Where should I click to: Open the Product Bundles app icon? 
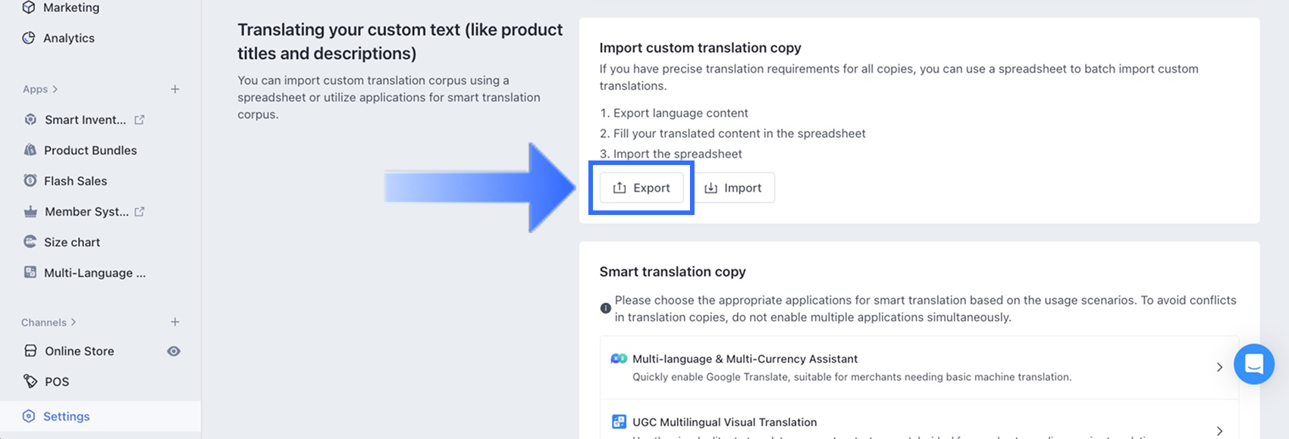click(30, 150)
